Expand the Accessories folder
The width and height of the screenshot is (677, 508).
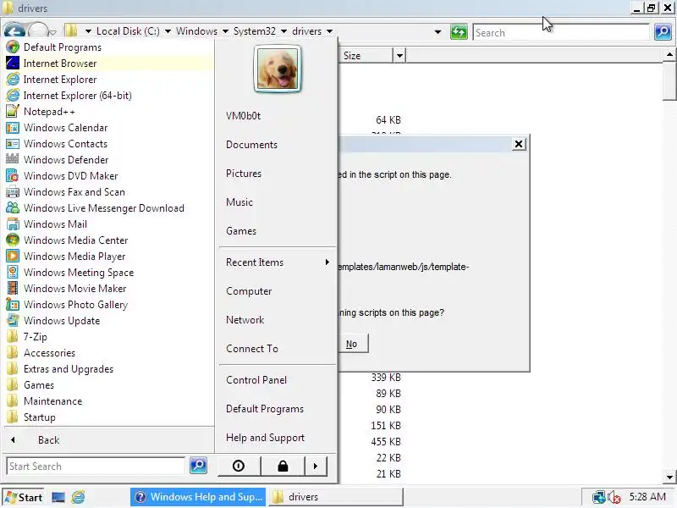click(49, 353)
